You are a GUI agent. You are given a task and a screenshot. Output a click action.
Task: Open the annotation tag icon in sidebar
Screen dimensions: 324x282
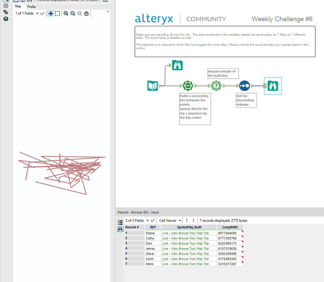pos(6,12)
